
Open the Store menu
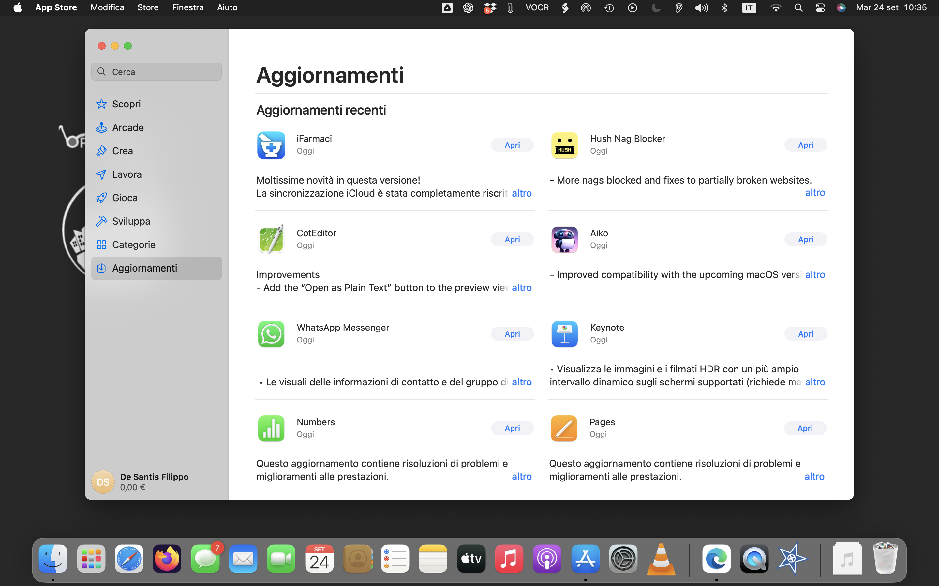point(148,8)
